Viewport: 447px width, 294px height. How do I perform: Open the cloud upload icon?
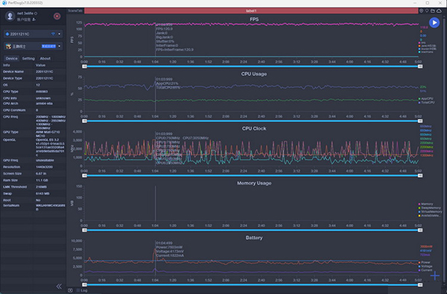tap(439, 11)
